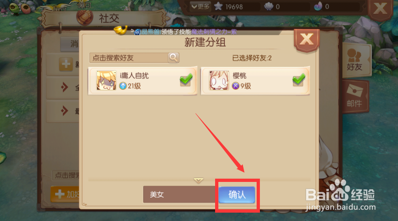
Task: Open the 好友 friends tab icon
Action: pos(355,60)
